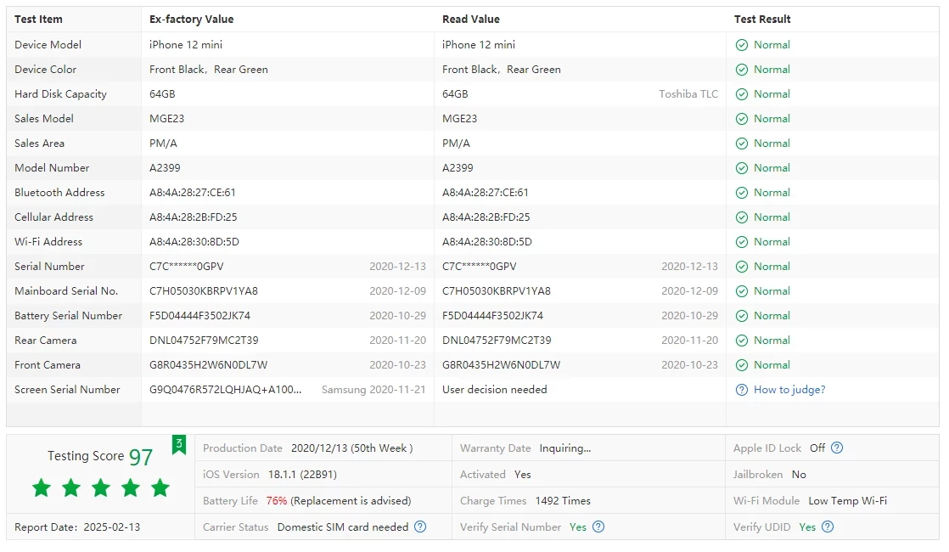949x552 pixels.
Task: Click check icon in Wi-Fi Address row
Action: pos(741,242)
